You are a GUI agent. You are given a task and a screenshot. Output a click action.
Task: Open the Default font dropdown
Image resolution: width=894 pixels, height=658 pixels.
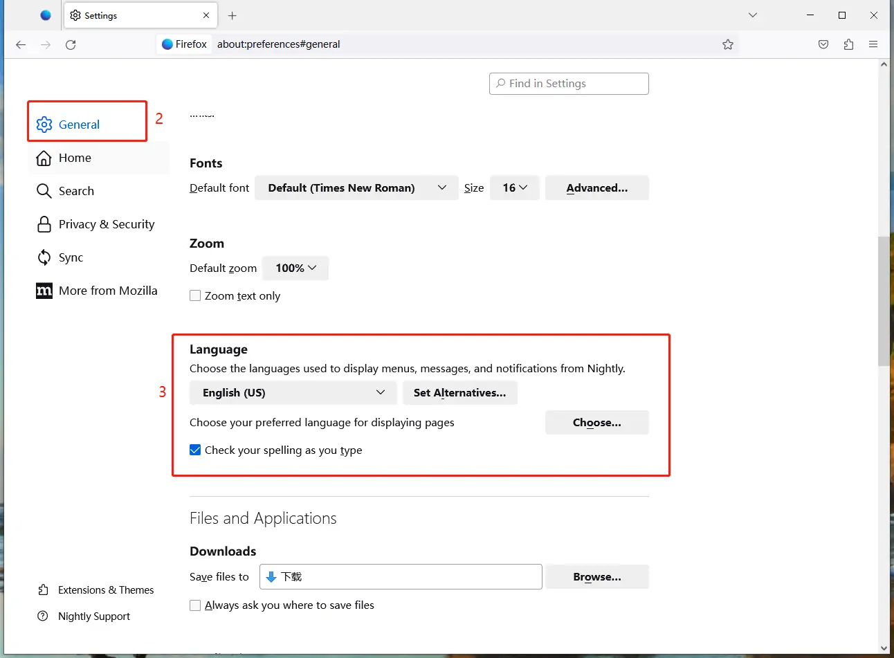(x=356, y=188)
